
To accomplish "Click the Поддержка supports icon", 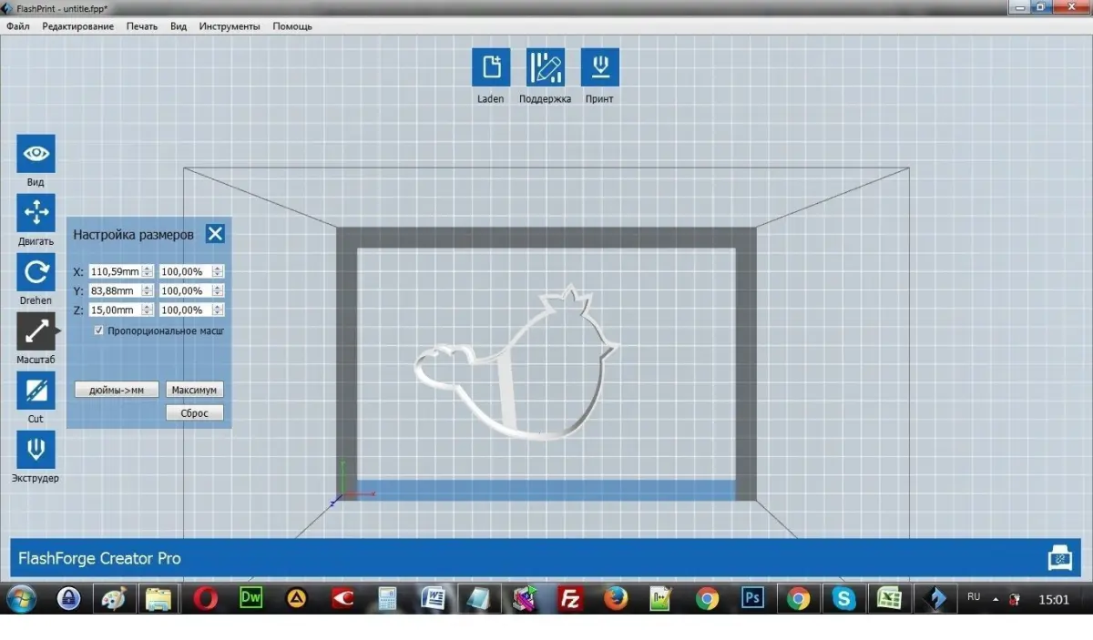I will pos(546,66).
